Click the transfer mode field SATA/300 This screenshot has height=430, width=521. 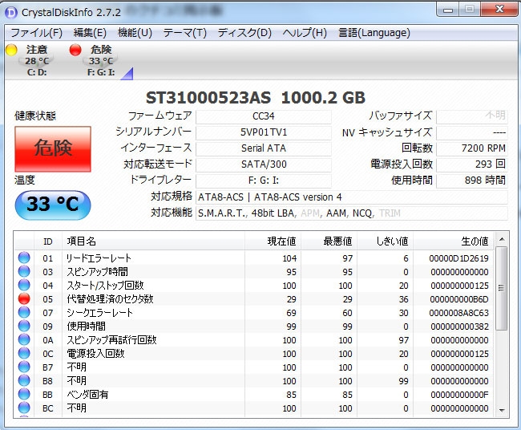point(264,164)
